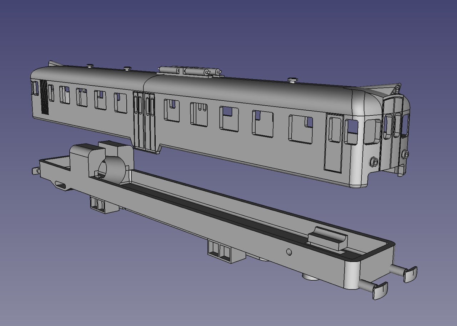Select the raised block on the chassis floor
This screenshot has width=457, height=326.
point(328,239)
